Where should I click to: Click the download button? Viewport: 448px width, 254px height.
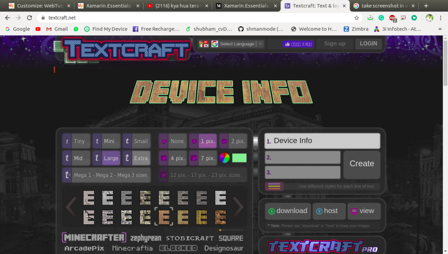coord(288,211)
